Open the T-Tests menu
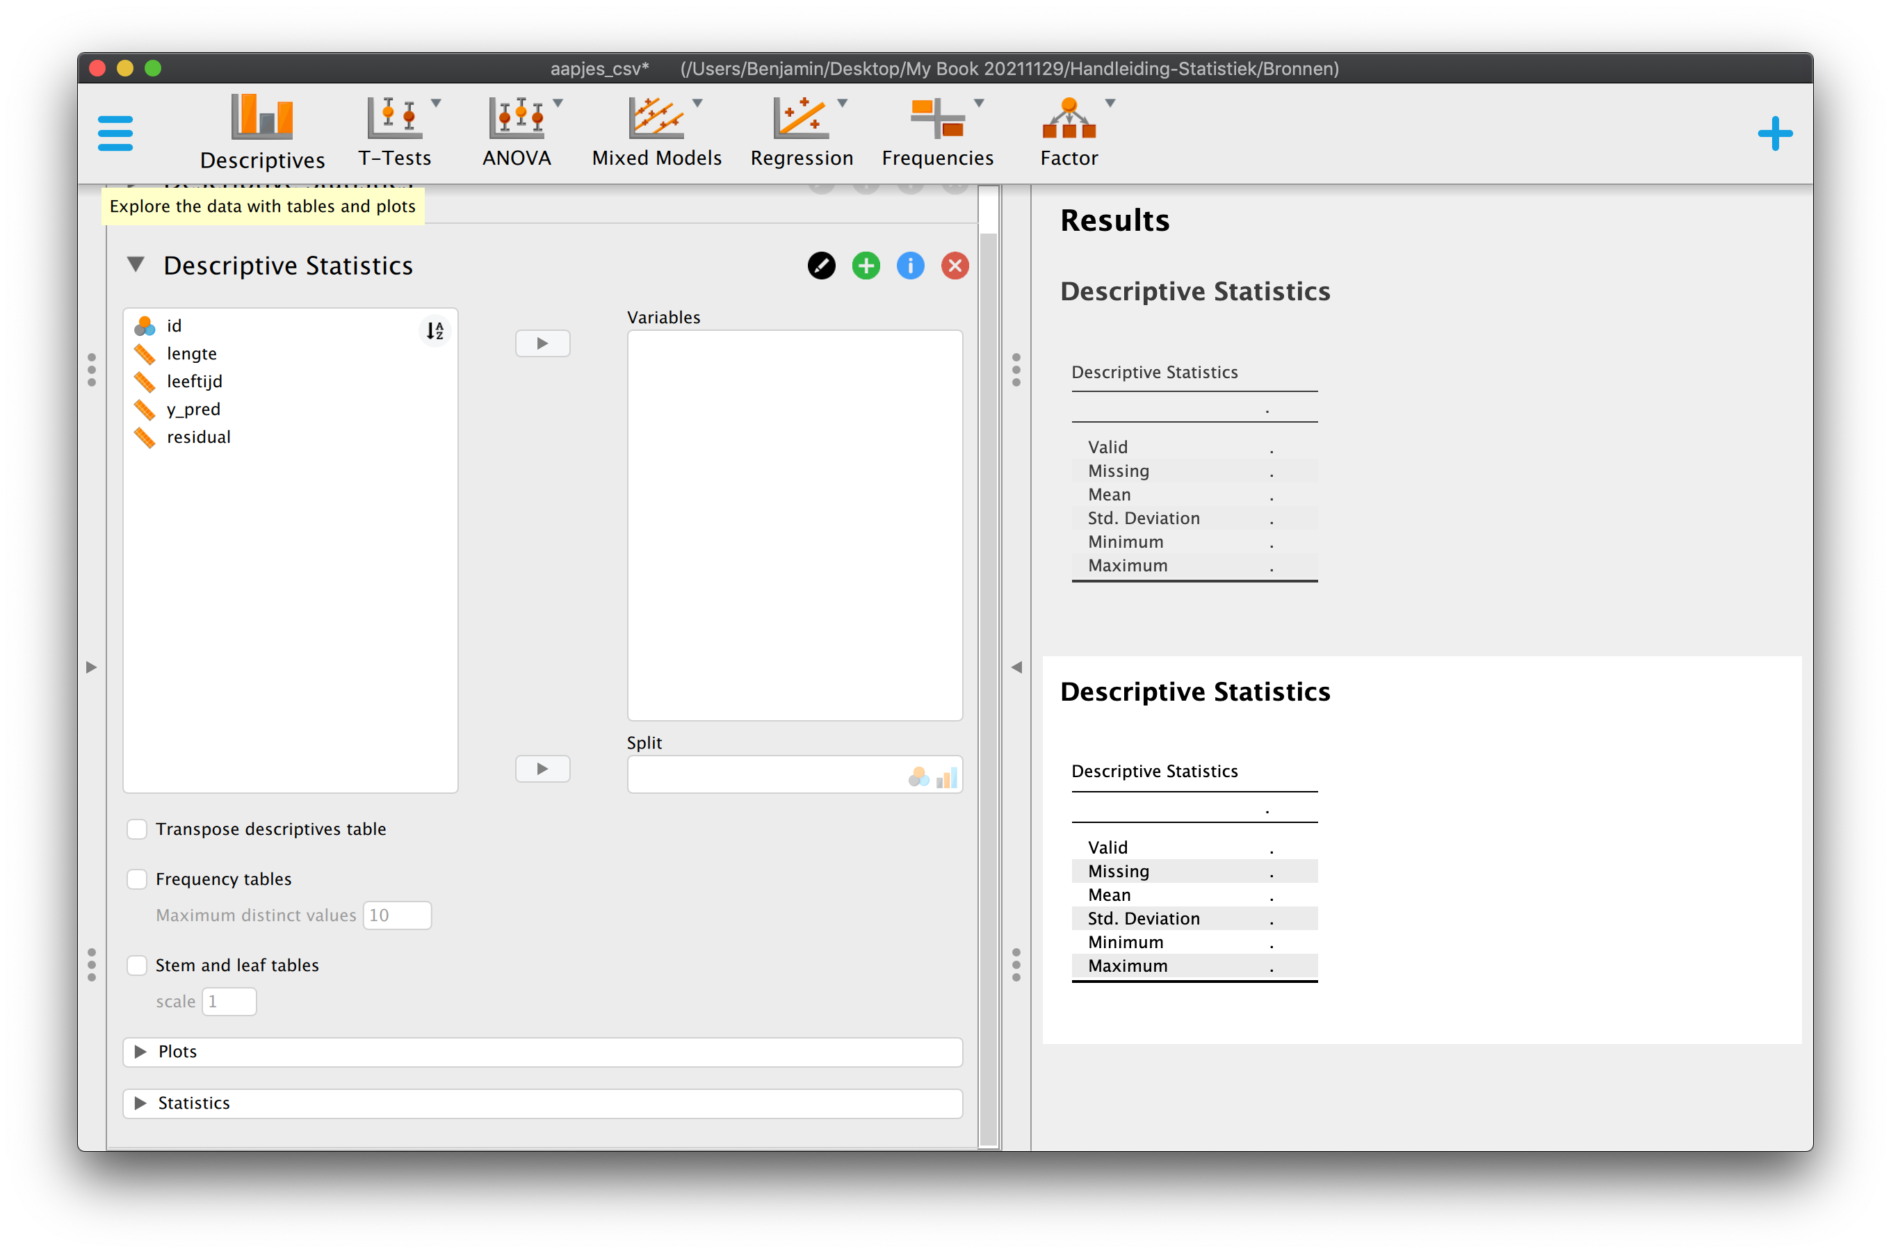Image resolution: width=1891 pixels, height=1254 pixels. tap(394, 133)
